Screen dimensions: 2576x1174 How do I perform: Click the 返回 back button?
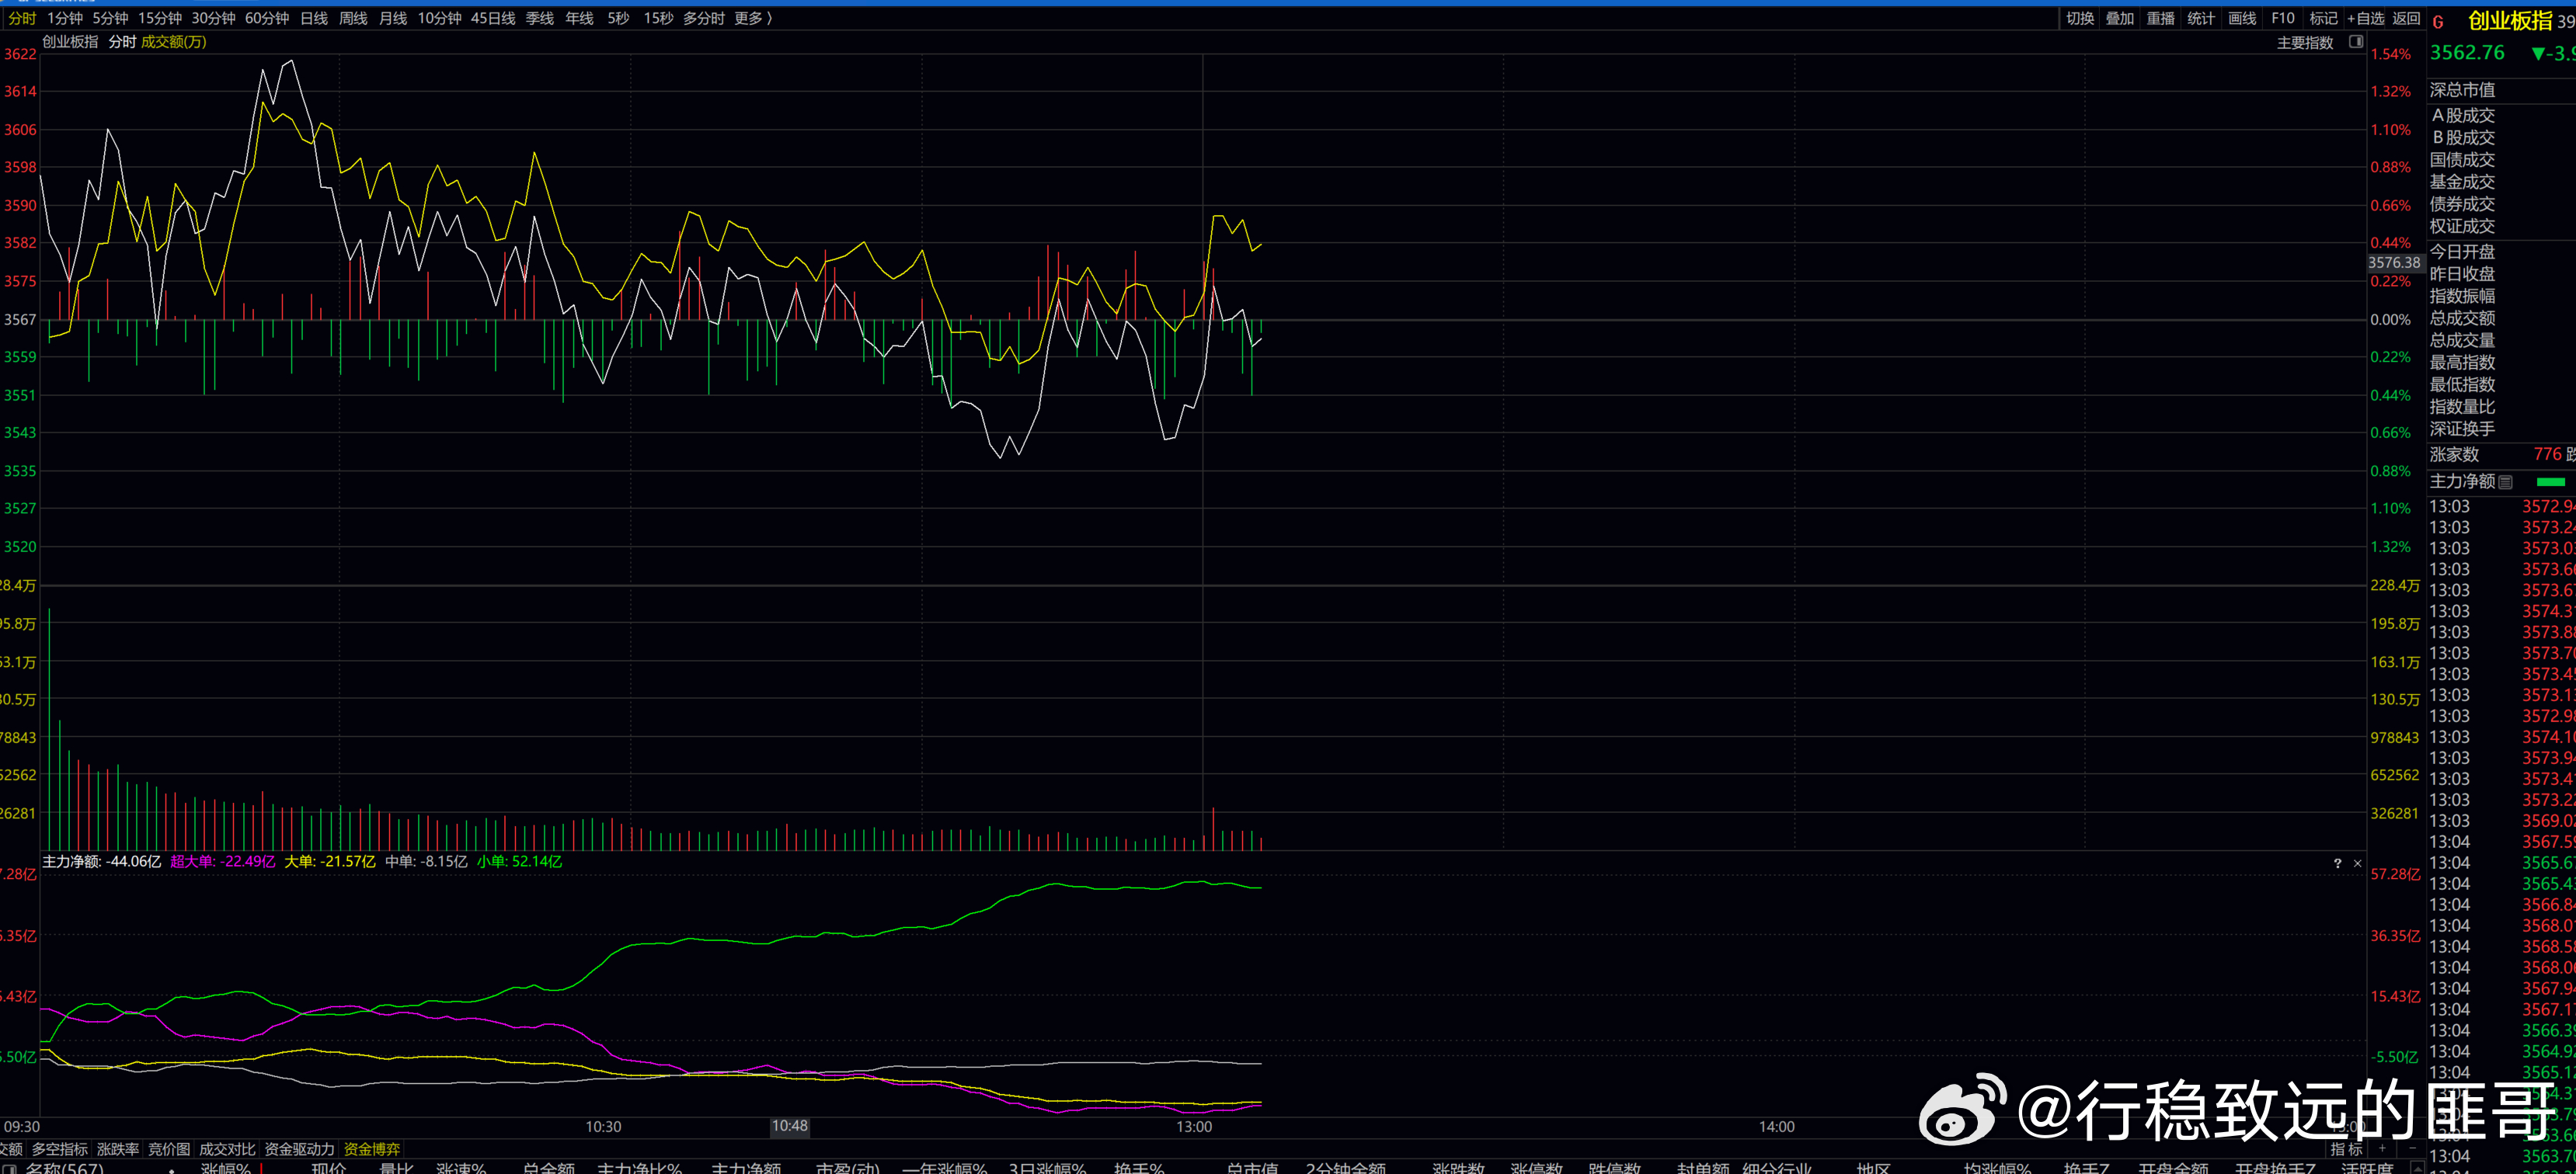[x=2405, y=18]
